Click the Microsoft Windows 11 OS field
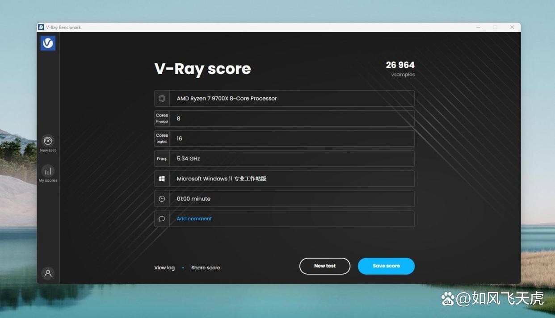The height and width of the screenshot is (318, 555). pos(291,179)
